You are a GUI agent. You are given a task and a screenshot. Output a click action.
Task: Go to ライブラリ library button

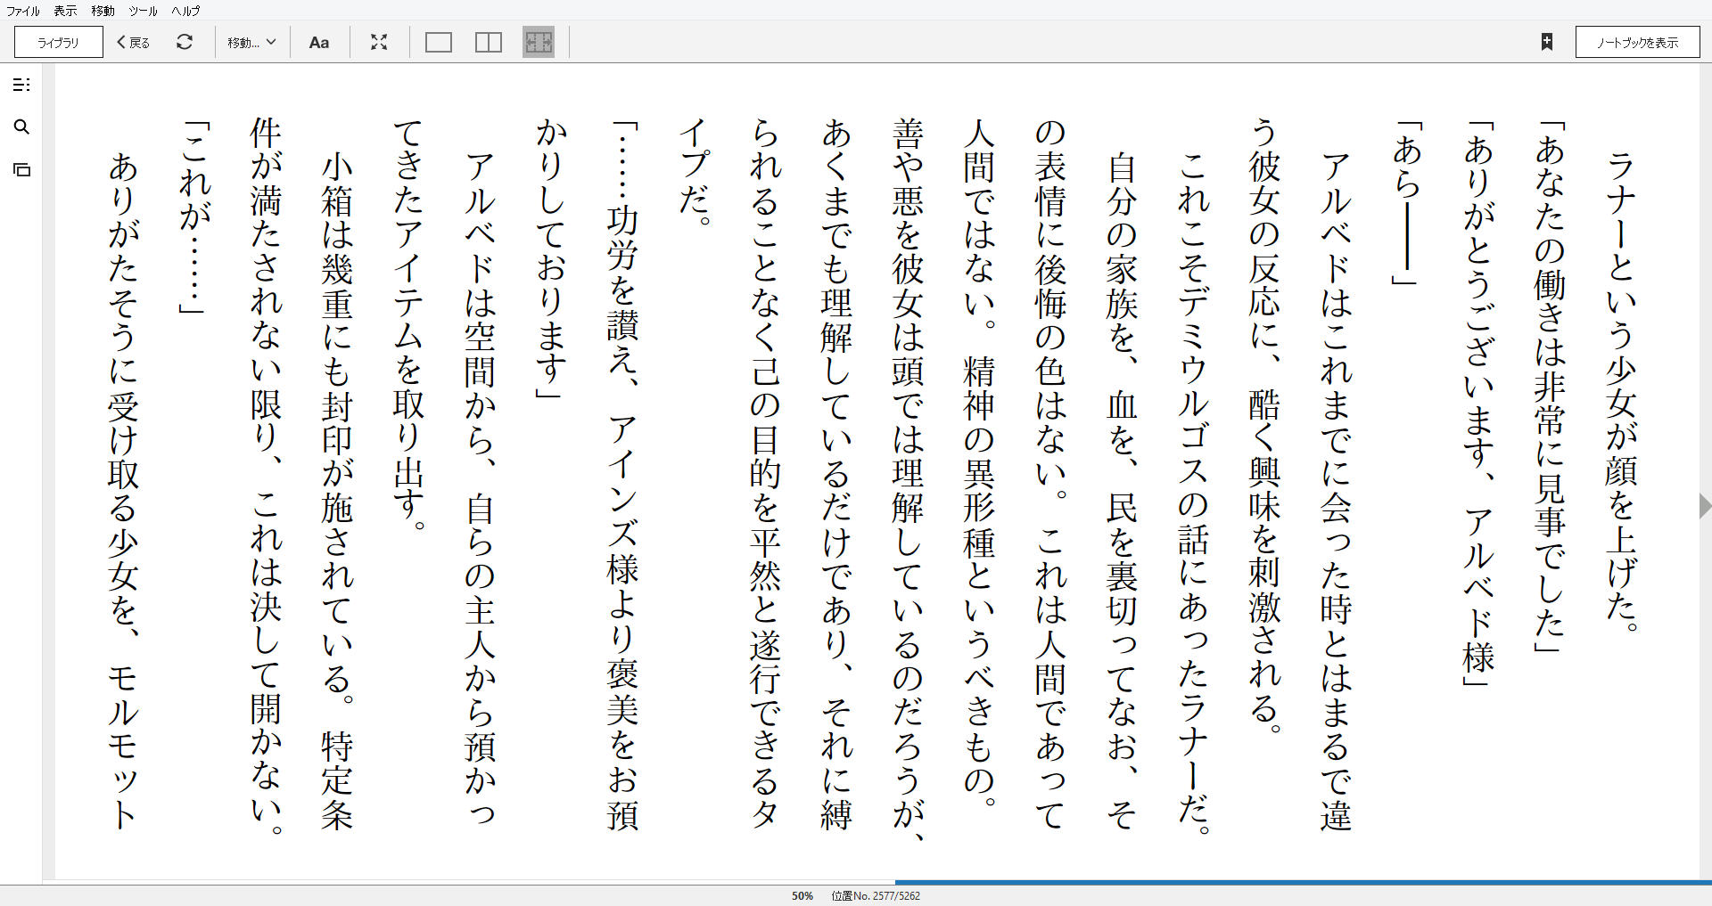[59, 42]
